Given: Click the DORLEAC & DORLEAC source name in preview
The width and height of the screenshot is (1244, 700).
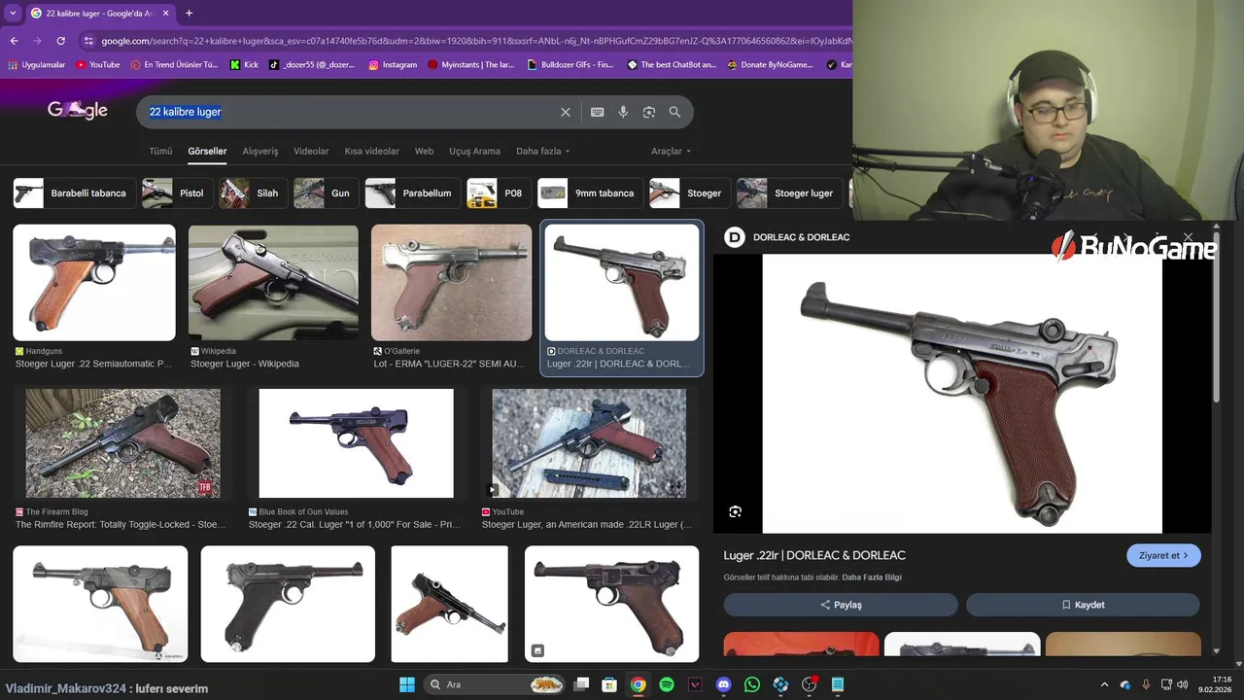Looking at the screenshot, I should pyautogui.click(x=801, y=237).
